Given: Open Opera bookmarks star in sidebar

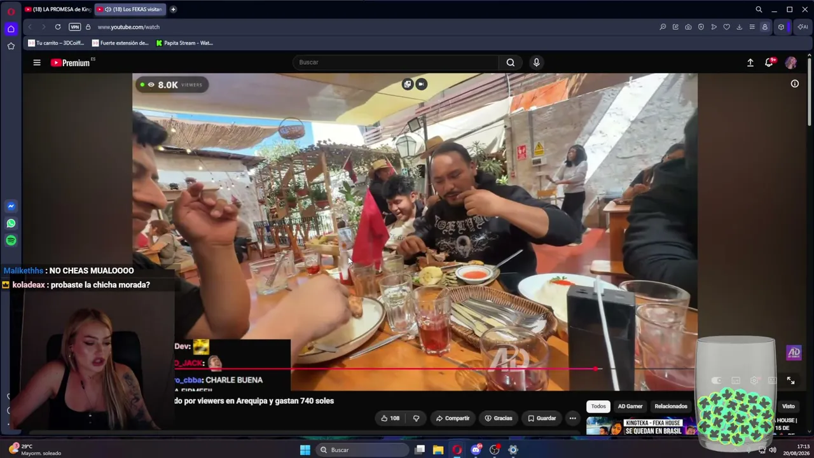Looking at the screenshot, I should coord(11,46).
